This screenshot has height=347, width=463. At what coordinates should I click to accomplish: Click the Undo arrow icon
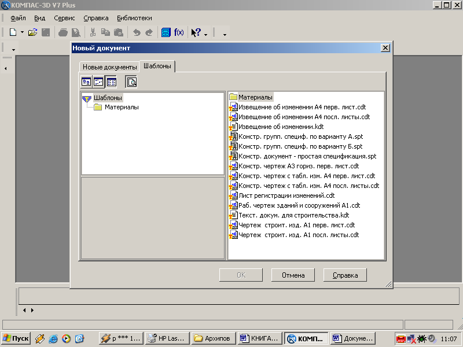[x=137, y=32]
